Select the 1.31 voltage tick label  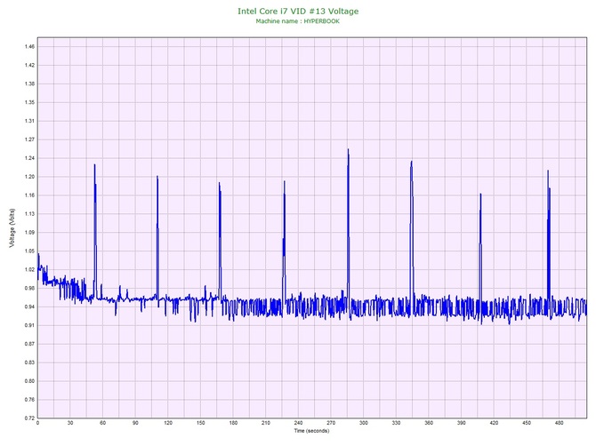pyautogui.click(x=29, y=121)
